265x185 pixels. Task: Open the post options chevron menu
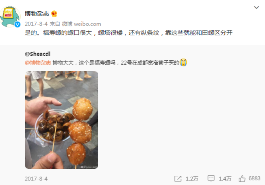(257, 7)
